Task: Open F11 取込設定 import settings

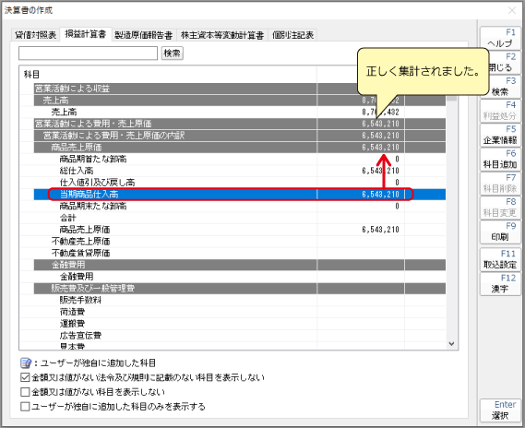Action: click(500, 259)
